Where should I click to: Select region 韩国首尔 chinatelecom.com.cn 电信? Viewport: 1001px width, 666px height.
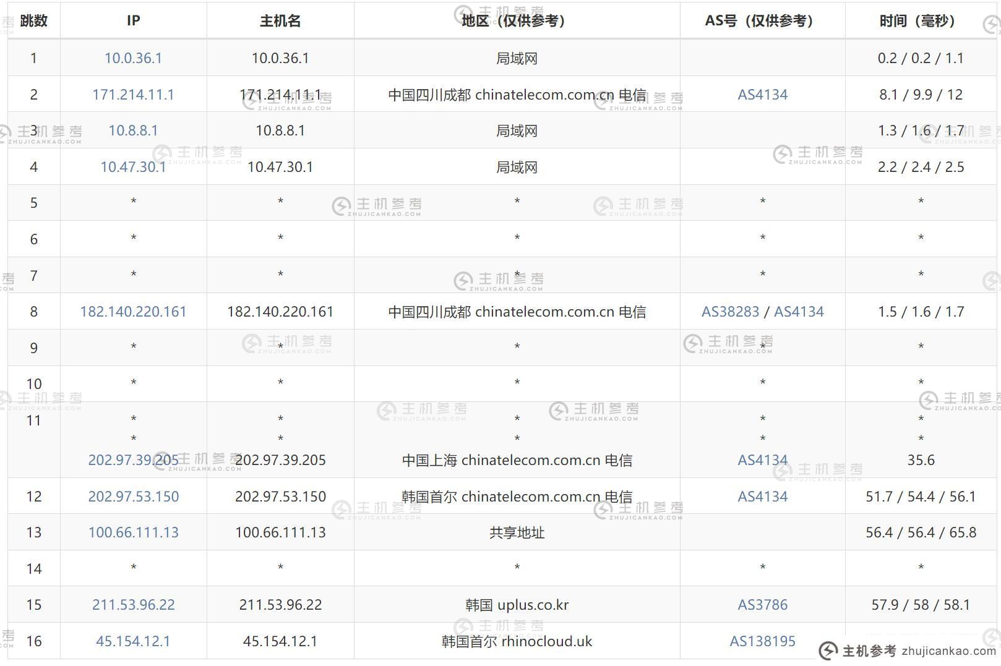click(517, 497)
